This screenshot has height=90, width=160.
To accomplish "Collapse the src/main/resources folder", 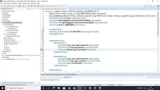I will 3,34.
